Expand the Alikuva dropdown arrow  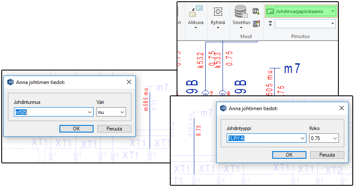coord(196,28)
